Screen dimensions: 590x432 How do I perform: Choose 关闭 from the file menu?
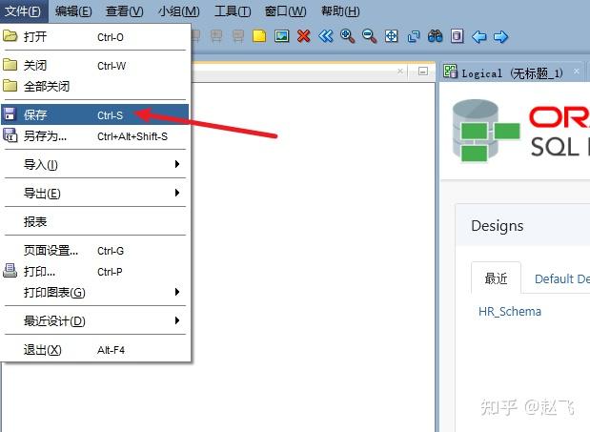tap(94, 66)
